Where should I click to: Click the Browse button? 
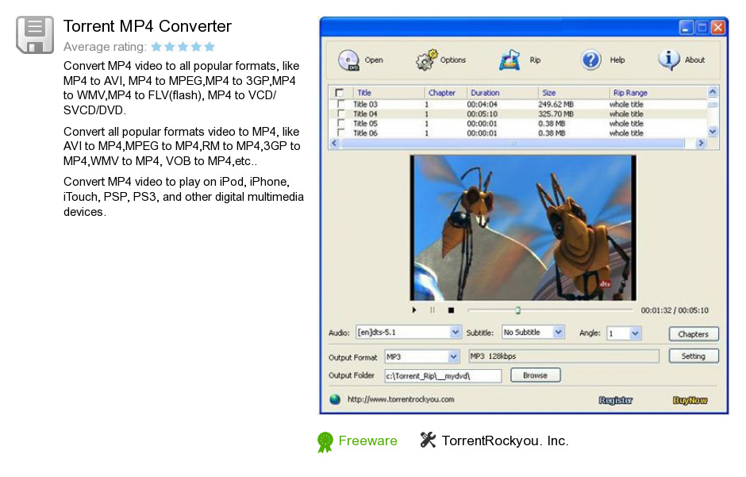click(535, 375)
